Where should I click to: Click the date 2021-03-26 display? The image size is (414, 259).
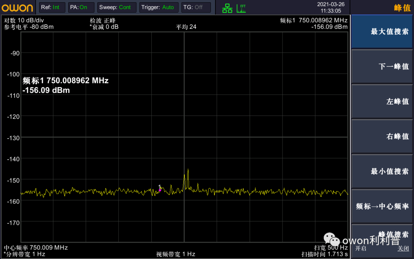(x=331, y=4)
